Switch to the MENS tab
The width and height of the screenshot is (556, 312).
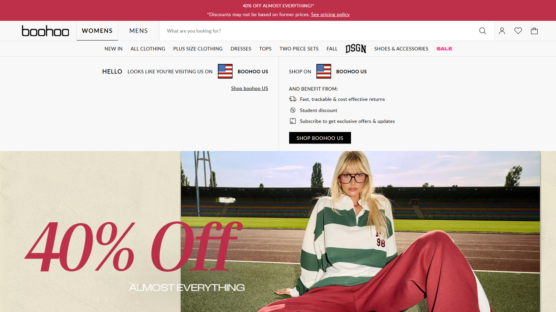coord(139,31)
